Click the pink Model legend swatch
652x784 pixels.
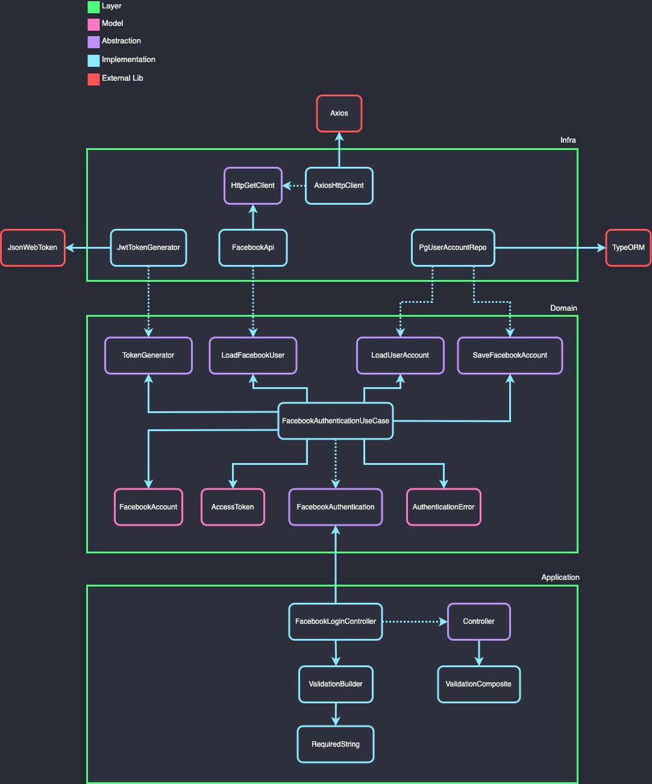93,24
